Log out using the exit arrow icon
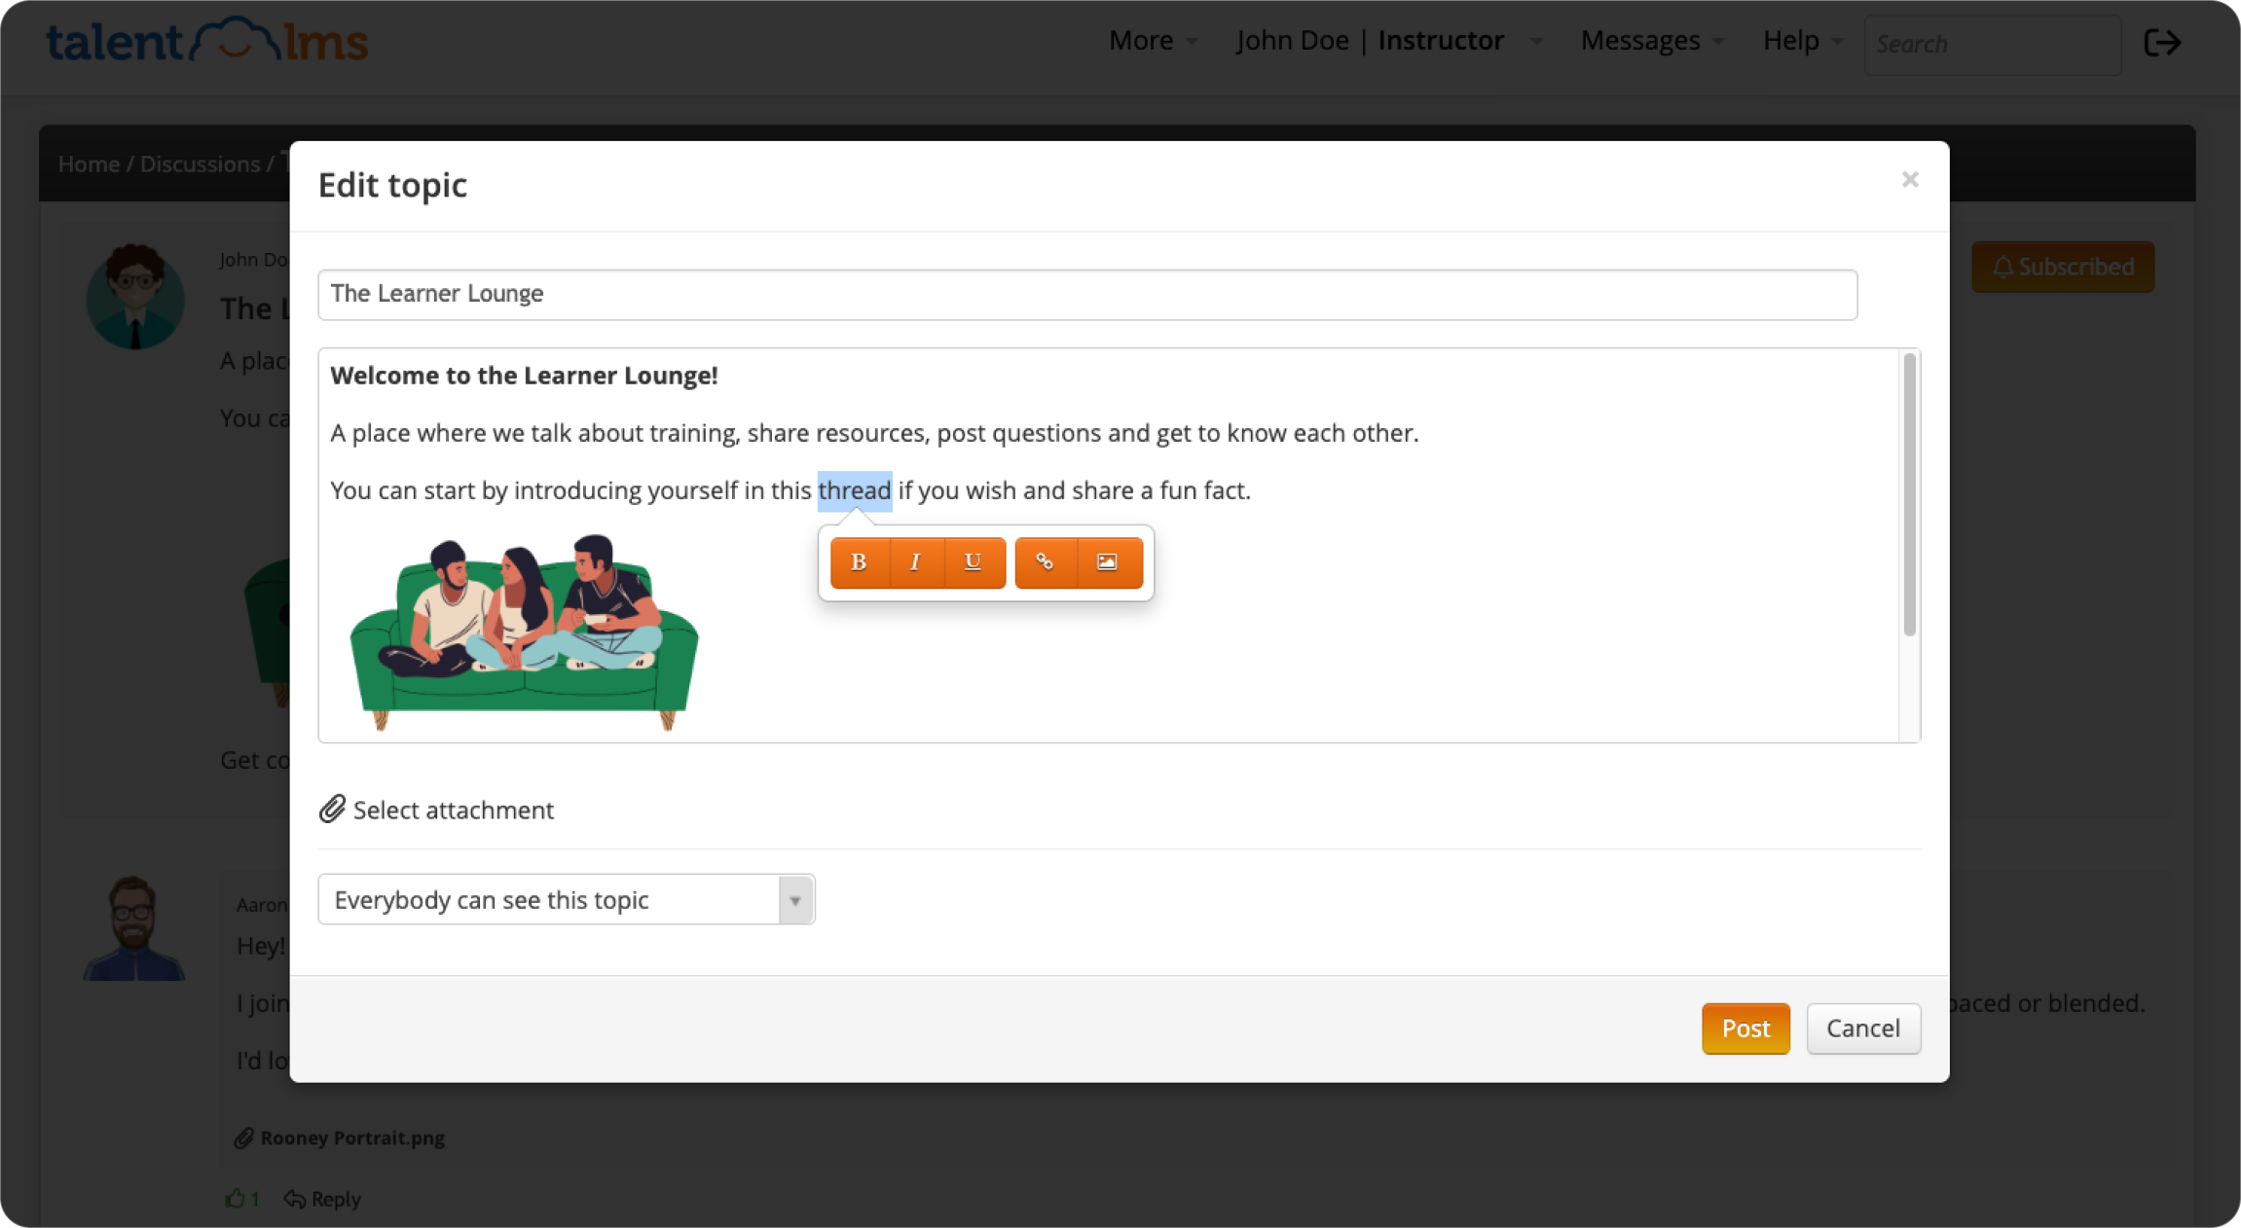2241x1228 pixels. point(2162,42)
